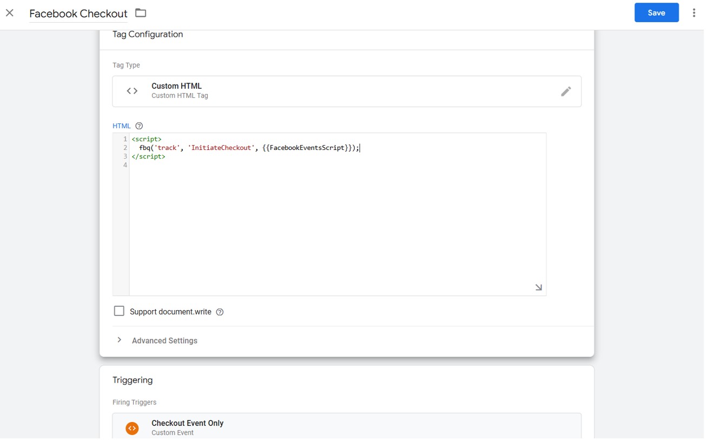Click the {{FacebookEventsScript}} variable in code
Image resolution: width=707 pixels, height=440 pixels.
pos(307,148)
